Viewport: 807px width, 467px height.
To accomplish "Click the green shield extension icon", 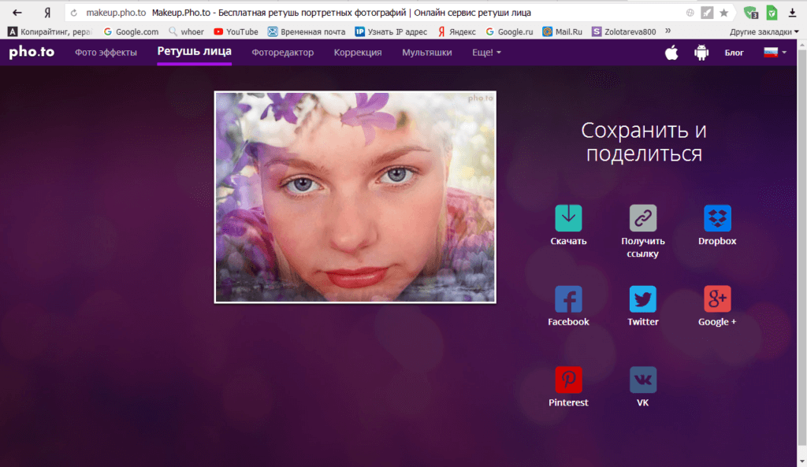I will coord(751,13).
